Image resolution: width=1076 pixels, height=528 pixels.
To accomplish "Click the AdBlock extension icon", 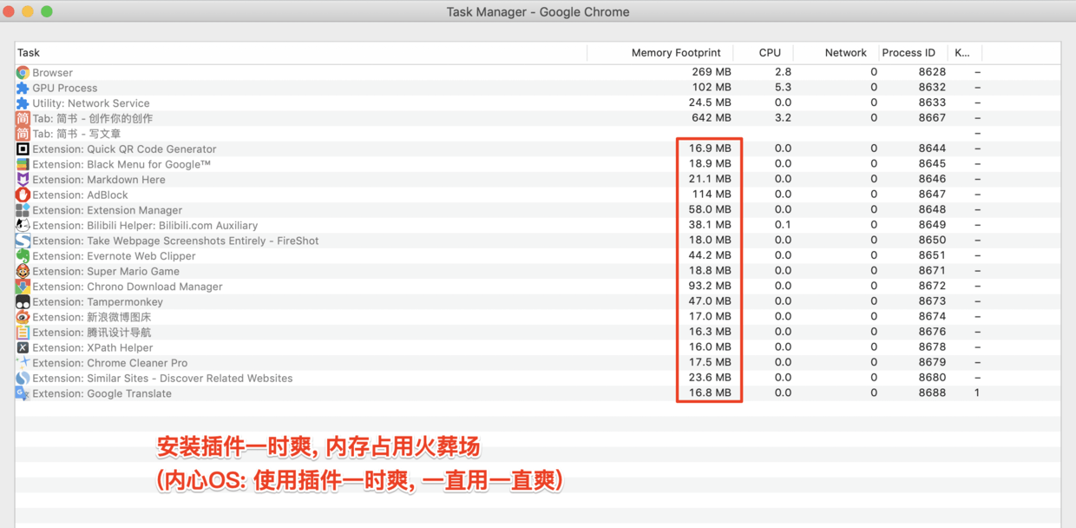I will pos(23,195).
